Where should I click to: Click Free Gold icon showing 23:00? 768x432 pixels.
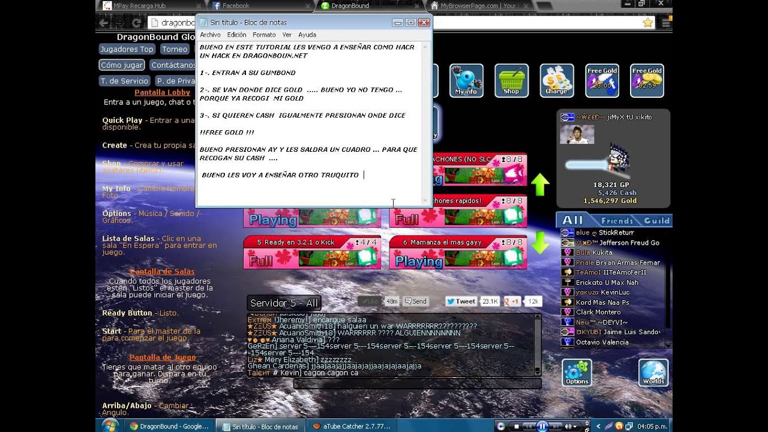coord(602,80)
